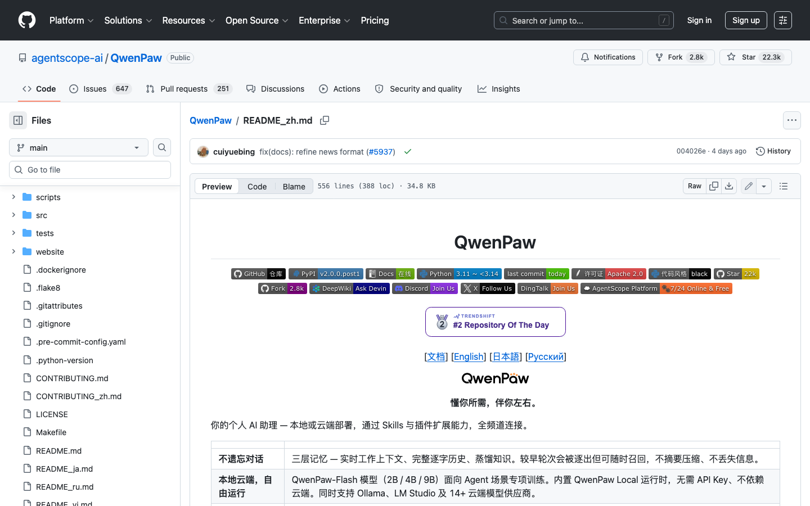This screenshot has width=810, height=506.
Task: Go to the Pricing page
Action: (375, 20)
